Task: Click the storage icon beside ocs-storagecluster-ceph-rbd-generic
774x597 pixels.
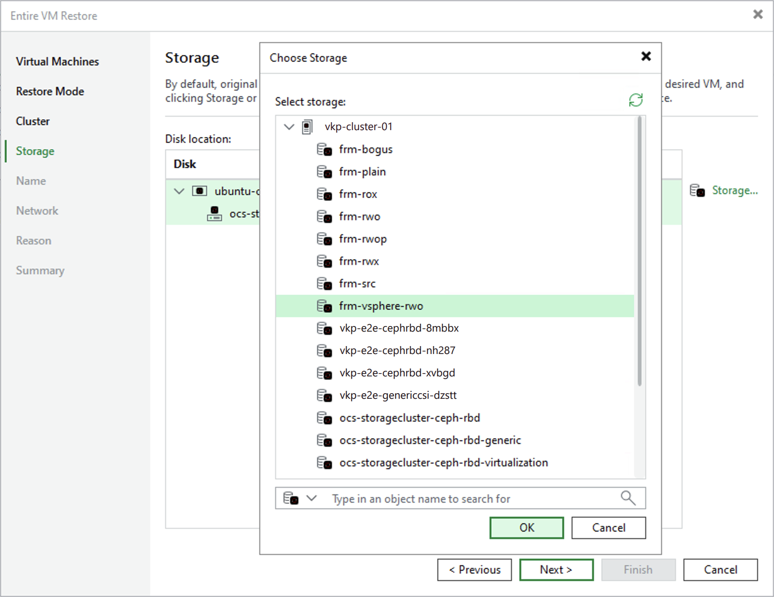Action: click(324, 441)
